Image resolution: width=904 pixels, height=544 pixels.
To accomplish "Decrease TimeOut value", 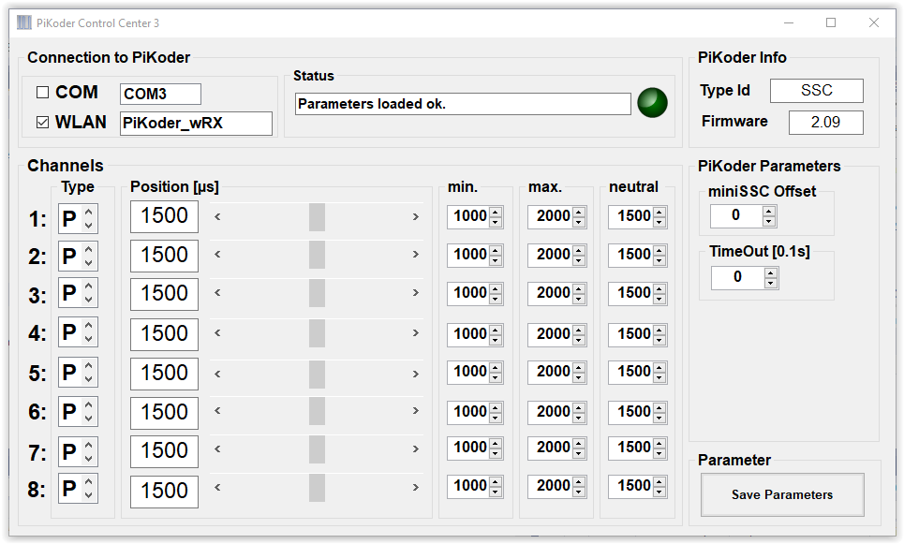I will 771,283.
